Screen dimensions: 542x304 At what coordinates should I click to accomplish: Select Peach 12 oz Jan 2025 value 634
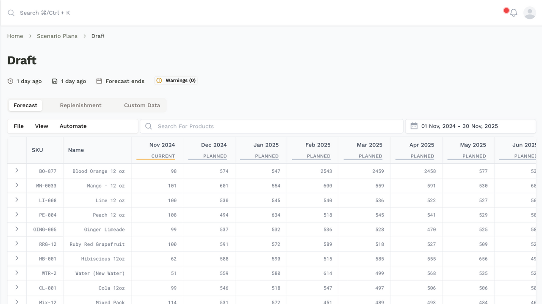click(261, 215)
